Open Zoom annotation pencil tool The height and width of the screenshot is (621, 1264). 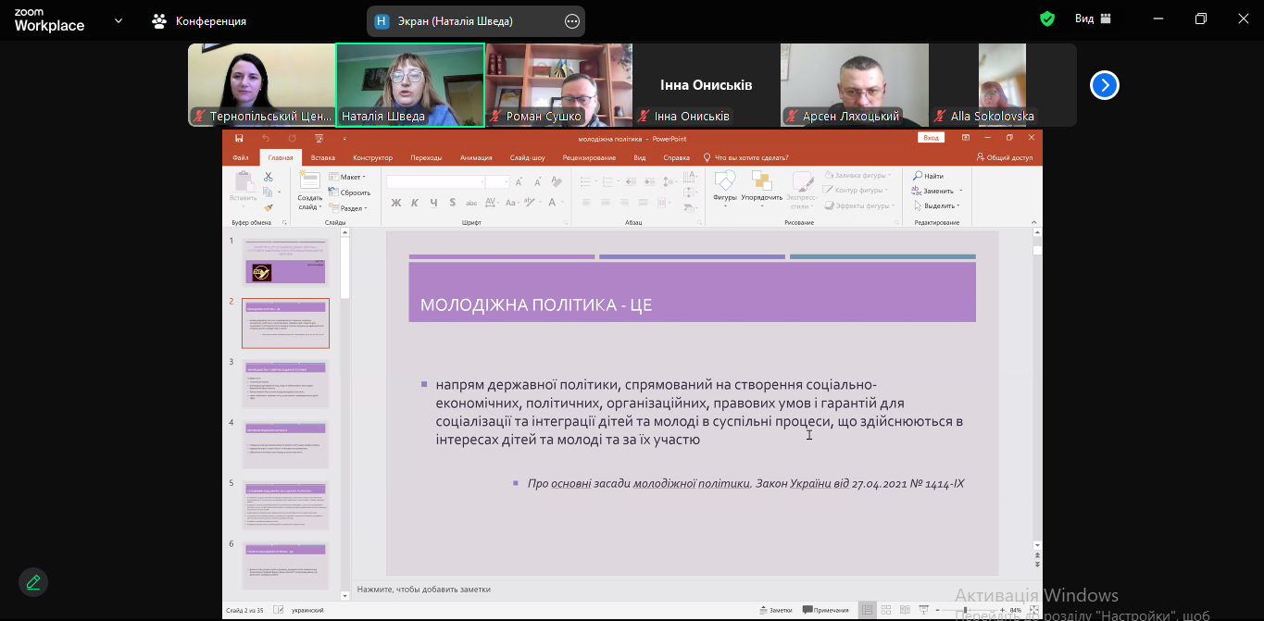point(33,582)
